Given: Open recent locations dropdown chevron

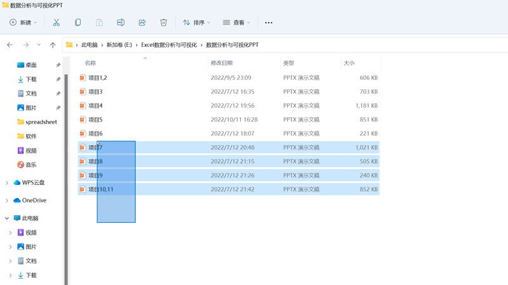Looking at the screenshot, I should 39,45.
